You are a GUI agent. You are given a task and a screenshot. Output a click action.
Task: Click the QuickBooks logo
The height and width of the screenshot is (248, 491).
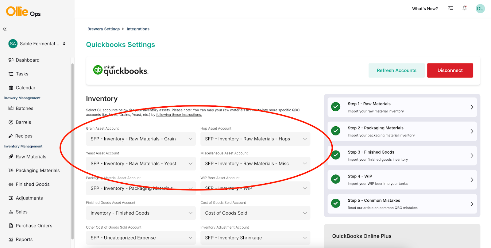121,70
